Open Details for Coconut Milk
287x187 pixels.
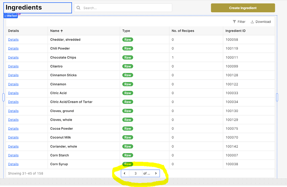pos(13,137)
